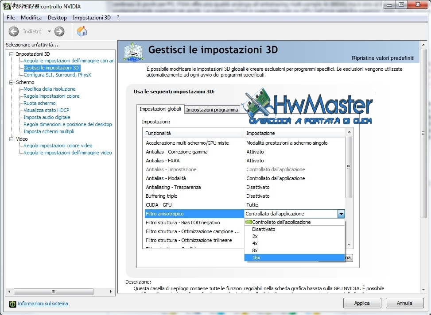Click the Annulla button

pyautogui.click(x=404, y=303)
